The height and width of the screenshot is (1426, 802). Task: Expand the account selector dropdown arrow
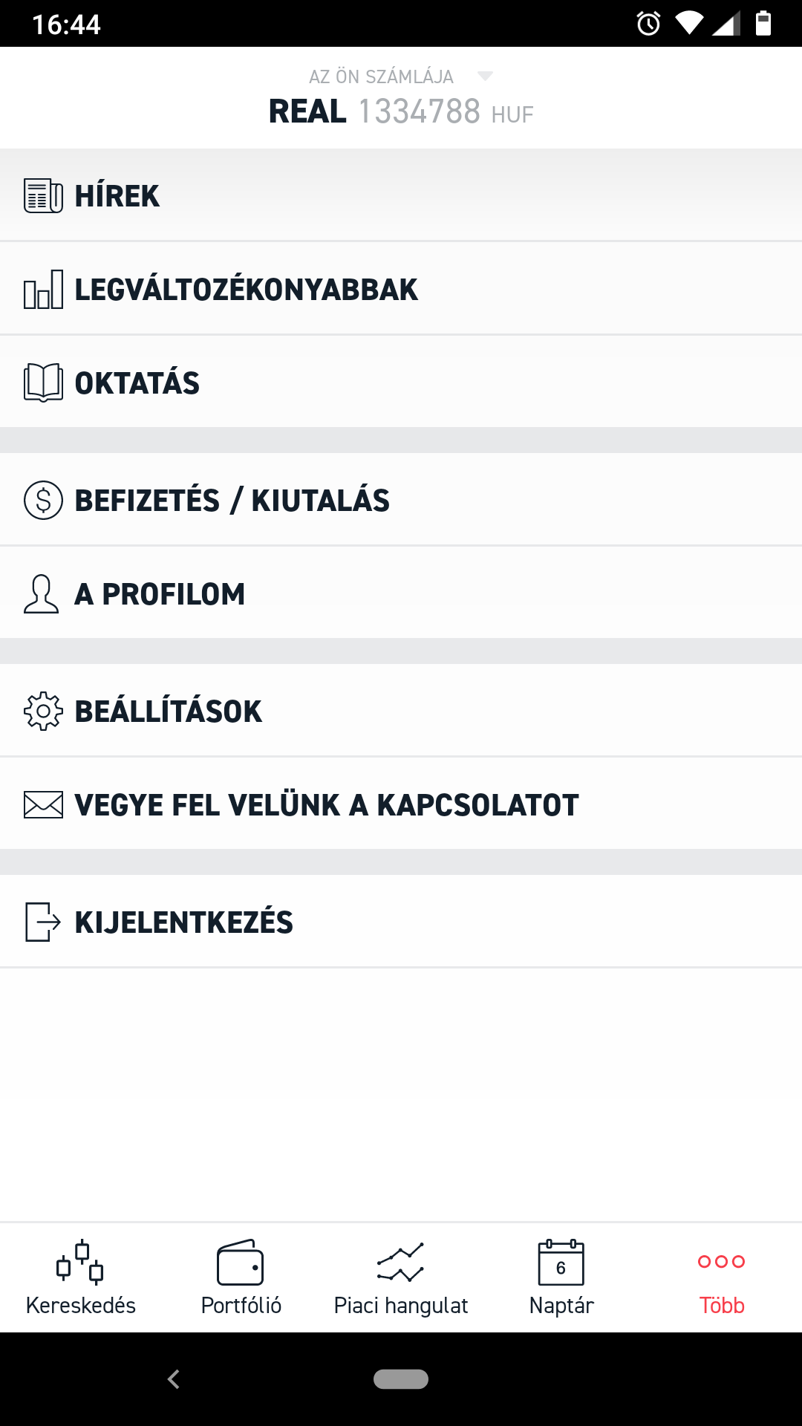pos(485,76)
